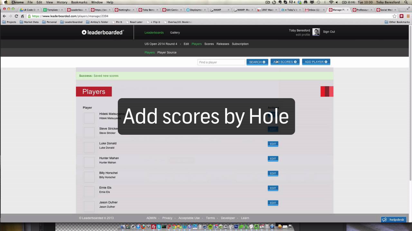Open Ambsy's folder in bookmarks bar
The height and width of the screenshot is (231, 412).
(x=97, y=22)
